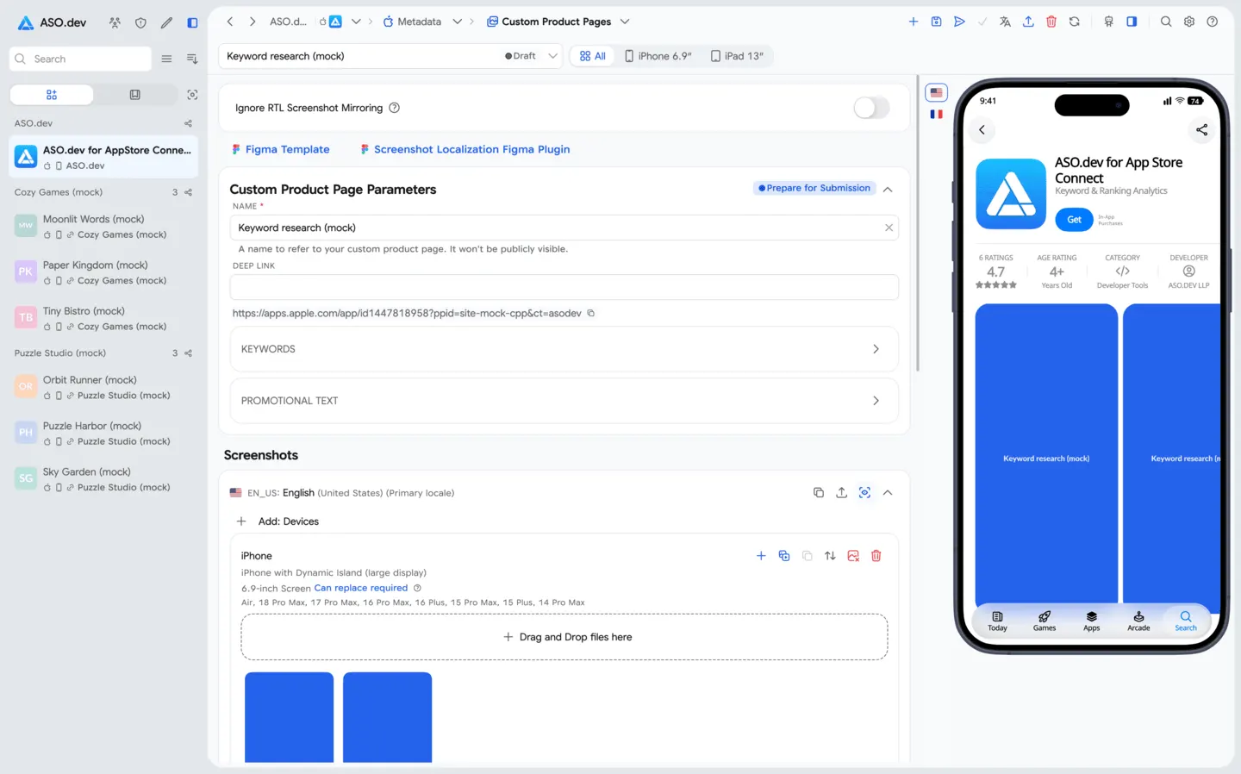1241x774 pixels.
Task: Click the pencil edit icon in the sidebar header
Action: [x=166, y=22]
